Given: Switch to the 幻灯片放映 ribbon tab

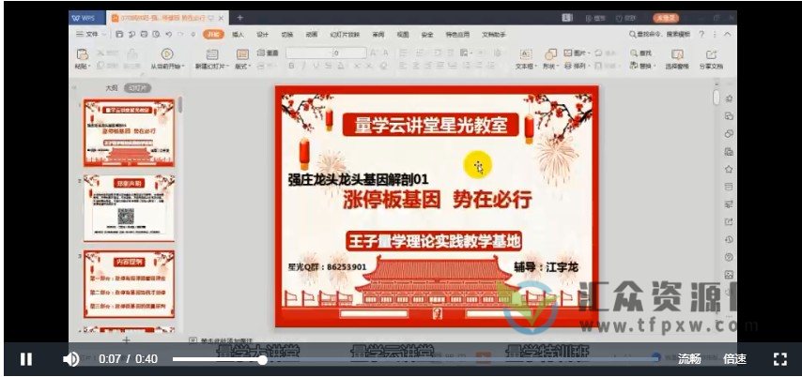Looking at the screenshot, I should tap(345, 35).
